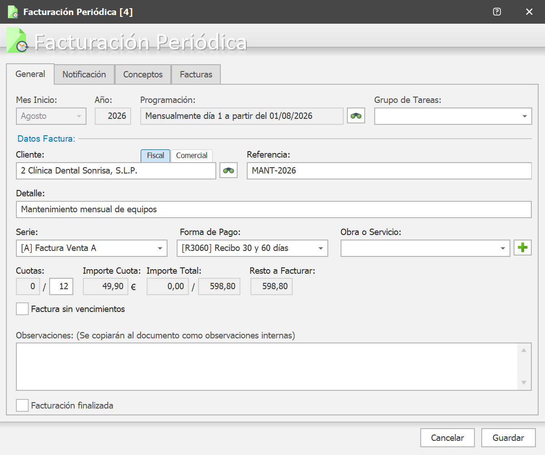
Task: Expand the Obra o Servicio dropdown
Action: pyautogui.click(x=425, y=248)
